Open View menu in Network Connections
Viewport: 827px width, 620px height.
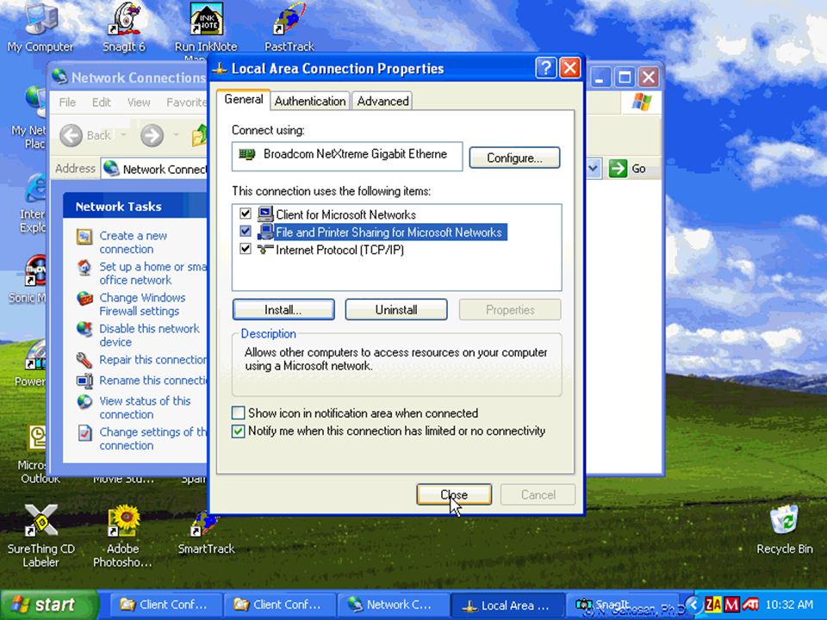pos(139,102)
